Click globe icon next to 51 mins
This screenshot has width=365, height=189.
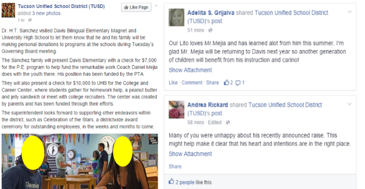(x=210, y=30)
